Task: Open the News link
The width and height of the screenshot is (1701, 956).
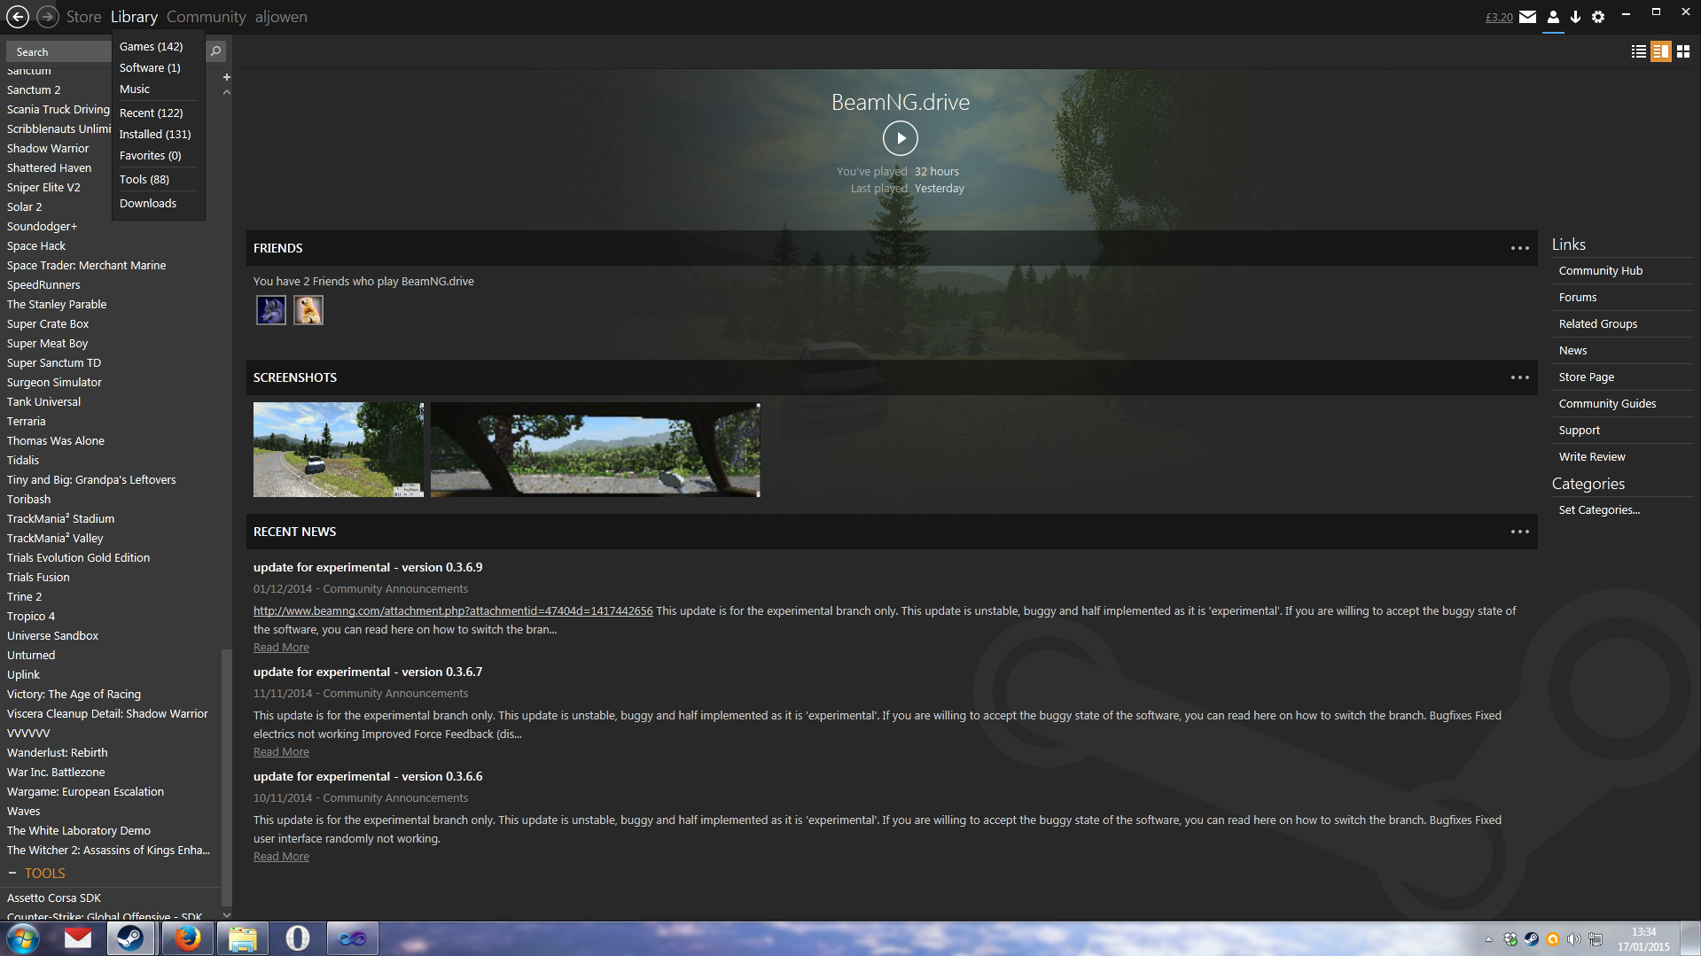Action: coord(1572,350)
